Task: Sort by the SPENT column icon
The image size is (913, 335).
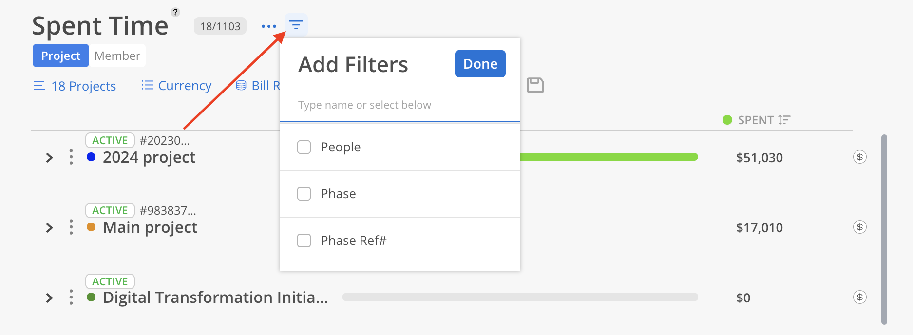Action: [x=784, y=120]
